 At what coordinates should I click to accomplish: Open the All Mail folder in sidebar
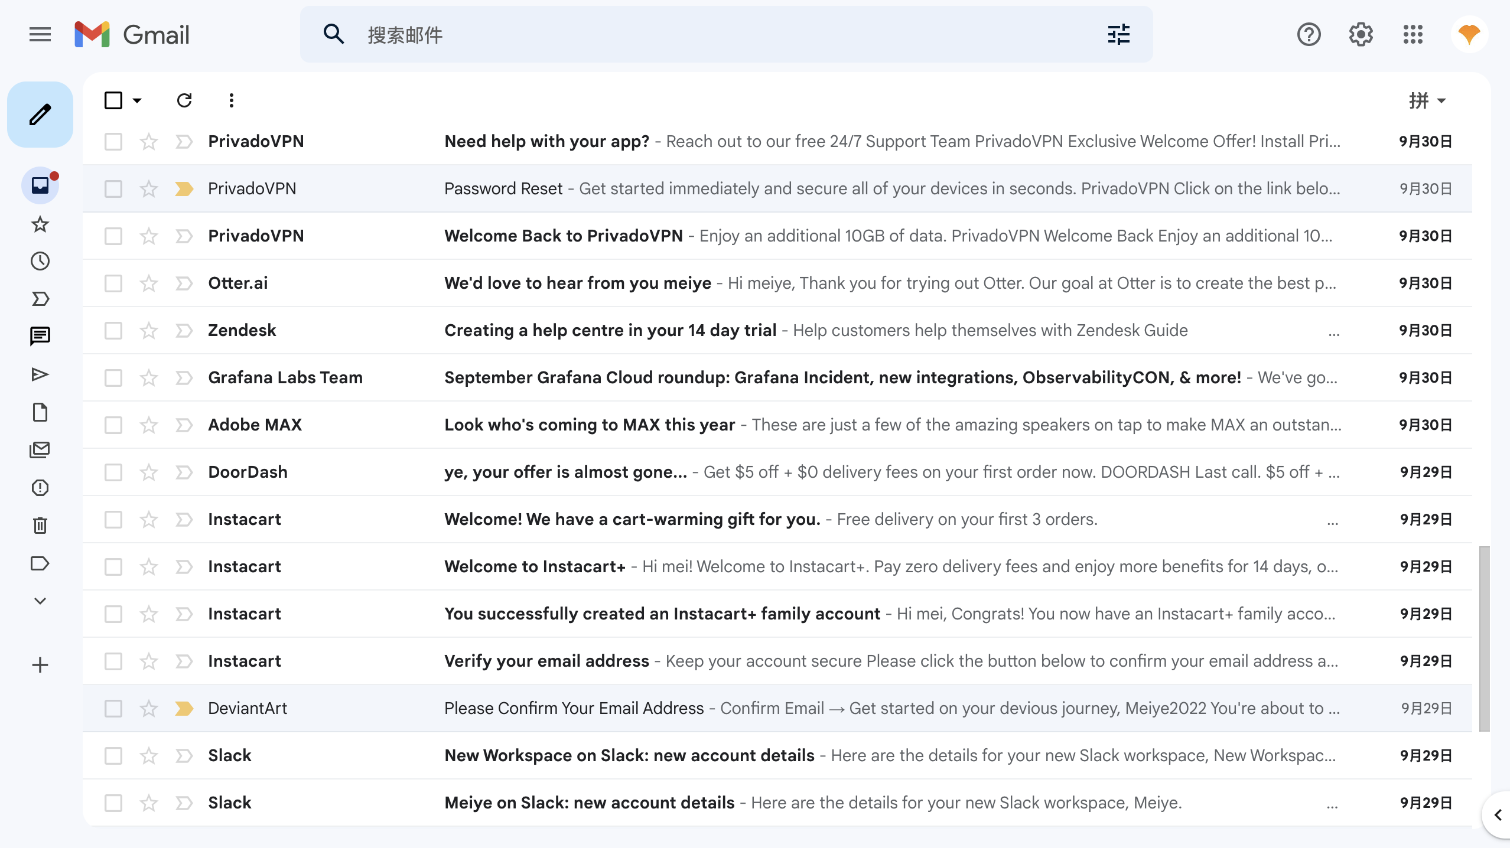(40, 450)
